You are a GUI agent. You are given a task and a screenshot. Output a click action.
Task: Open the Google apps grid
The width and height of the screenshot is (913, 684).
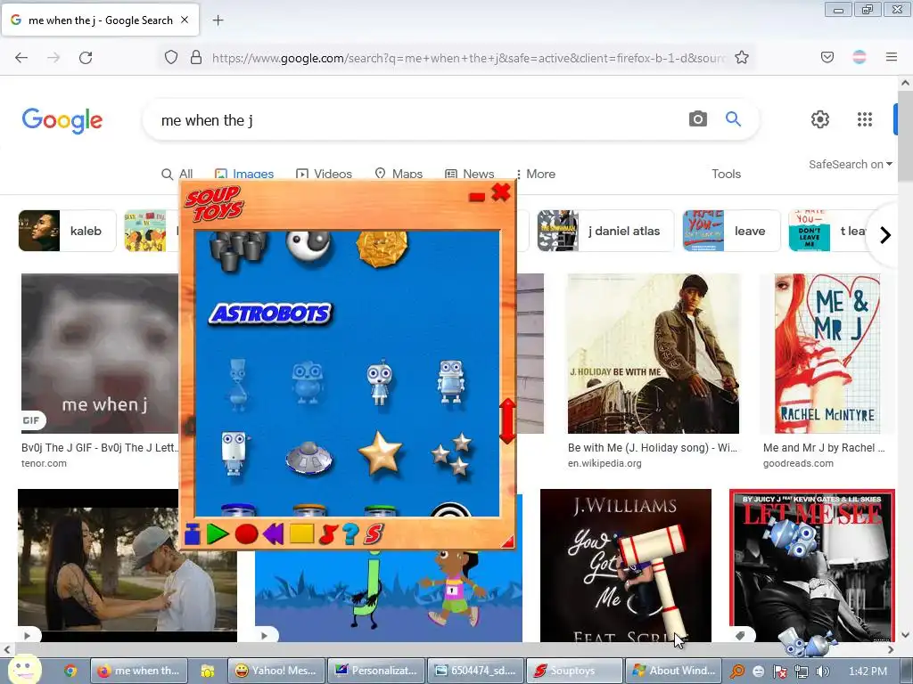tap(865, 119)
